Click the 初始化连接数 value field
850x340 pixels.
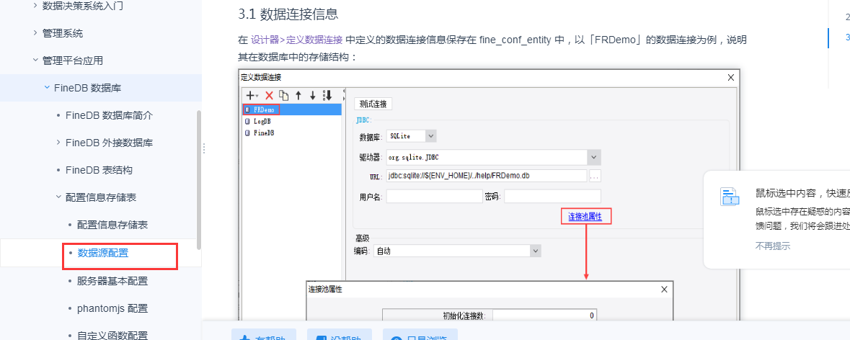(544, 316)
